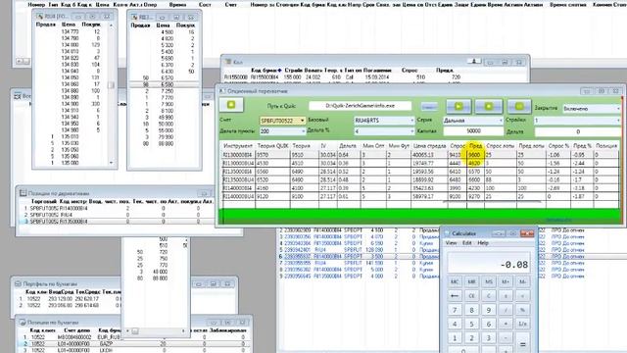The width and height of the screenshot is (627, 353).
Task: Open the Серия dropdown showing Дальняя
Action: 500,120
